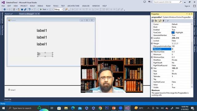Open the BUILD menu
197x111 pixels.
pos(32,6)
